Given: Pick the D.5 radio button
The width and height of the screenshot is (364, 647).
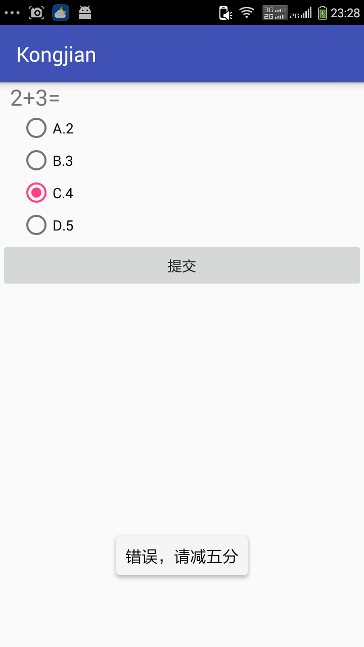Looking at the screenshot, I should click(36, 225).
